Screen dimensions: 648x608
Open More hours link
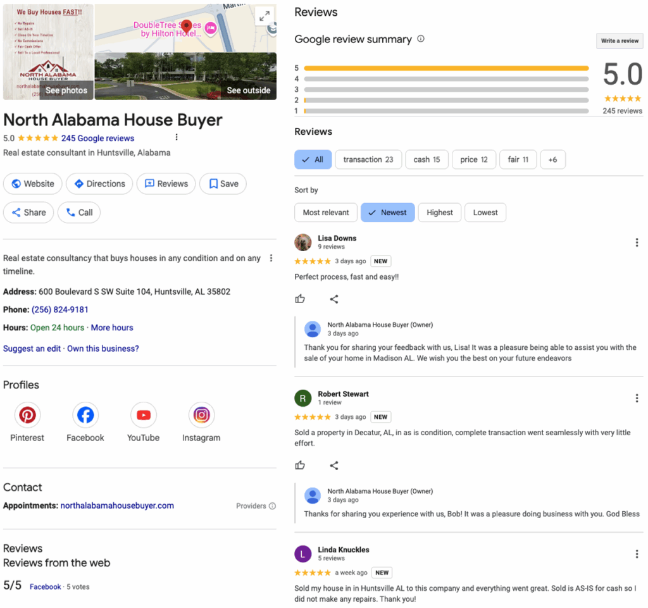click(x=112, y=328)
